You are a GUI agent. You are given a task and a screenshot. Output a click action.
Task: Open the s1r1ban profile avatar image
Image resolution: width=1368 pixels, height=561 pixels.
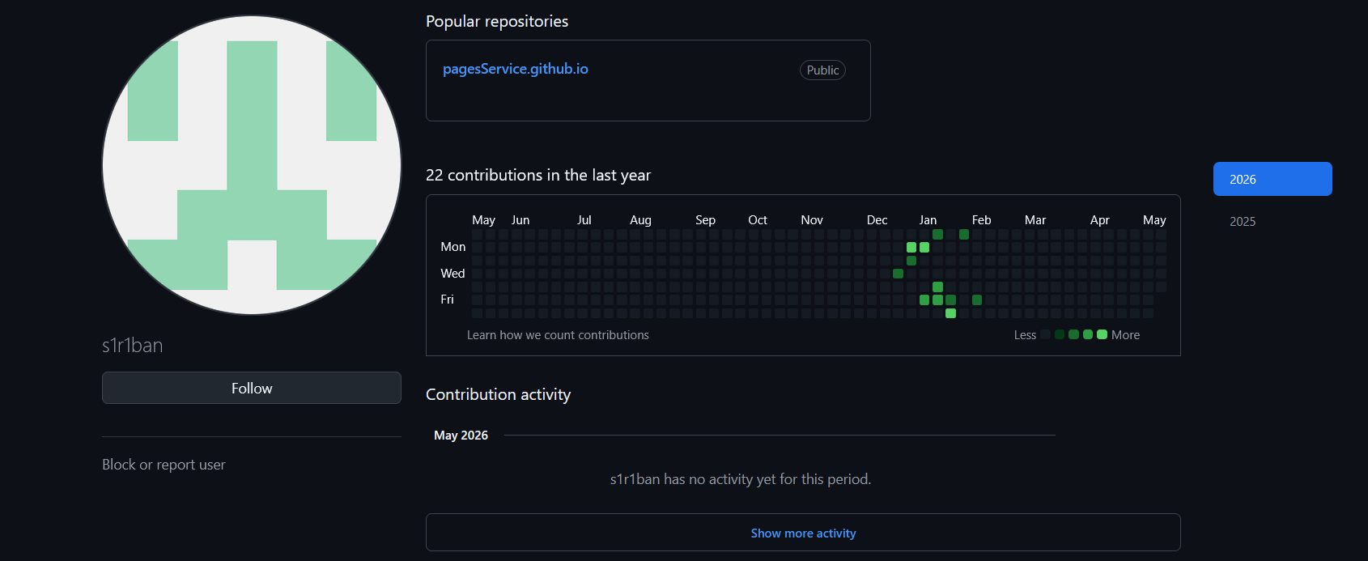coord(252,165)
